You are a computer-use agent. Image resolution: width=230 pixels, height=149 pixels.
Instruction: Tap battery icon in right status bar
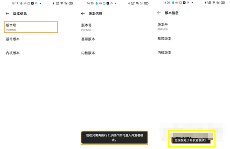click(223, 3)
